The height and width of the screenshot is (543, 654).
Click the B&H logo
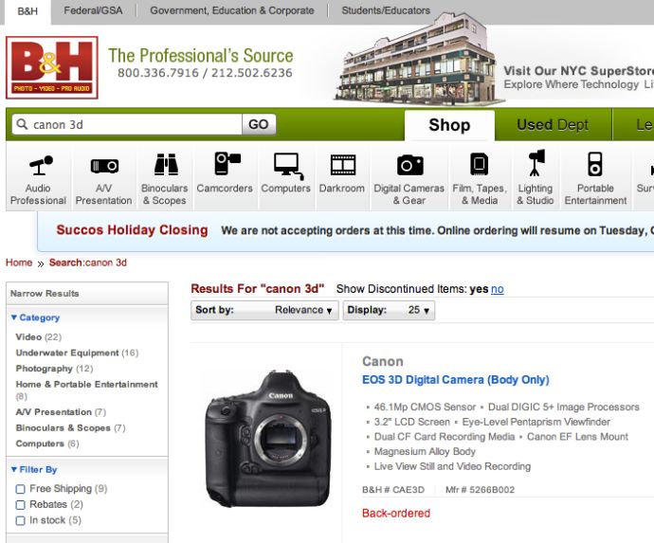pos(52,67)
